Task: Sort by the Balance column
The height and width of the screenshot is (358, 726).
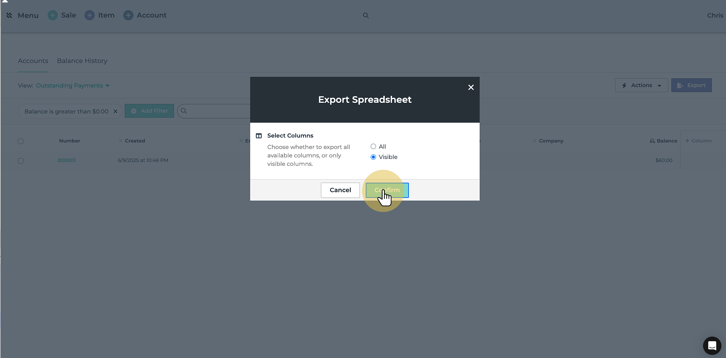Action: click(x=663, y=141)
